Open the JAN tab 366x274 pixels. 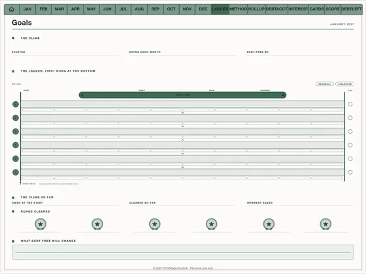pos(27,9)
